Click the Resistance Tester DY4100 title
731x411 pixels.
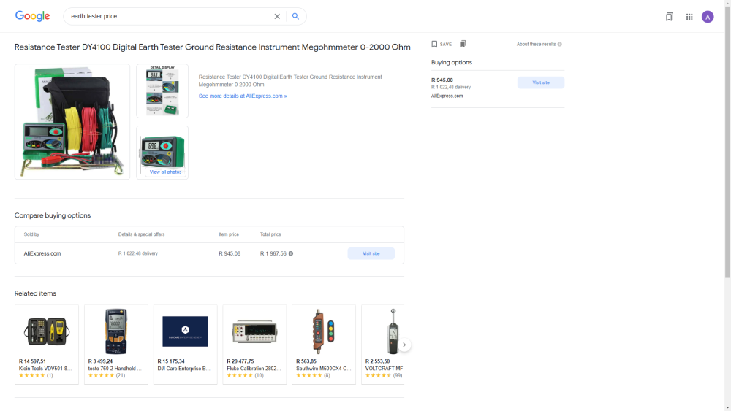213,47
